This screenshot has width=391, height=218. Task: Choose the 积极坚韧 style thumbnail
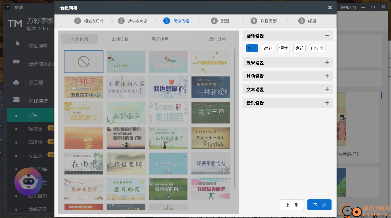pyautogui.click(x=126, y=164)
